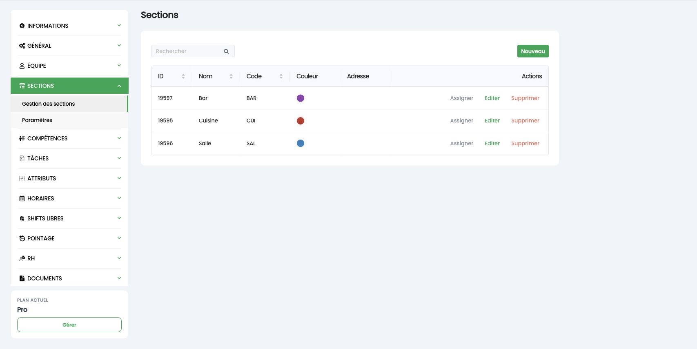Click the blue color dot for Salle
Screen dimensions: 697x349
pos(301,143)
